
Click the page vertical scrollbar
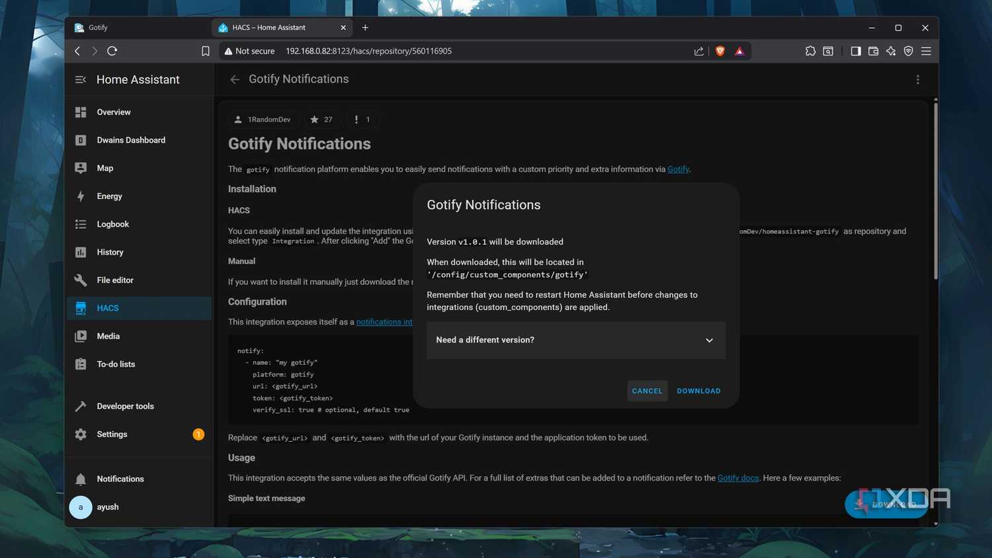pos(935,192)
